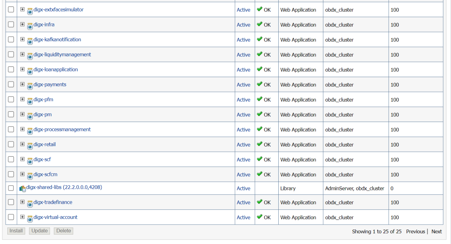Click the digx-liquiditymanagement deployment icon
The width and height of the screenshot is (451, 244).
tap(30, 56)
